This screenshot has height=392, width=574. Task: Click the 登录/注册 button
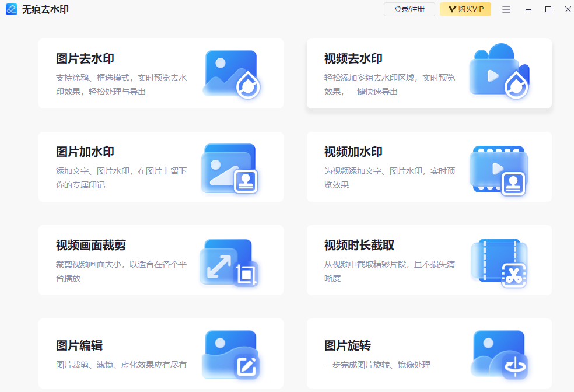point(409,9)
